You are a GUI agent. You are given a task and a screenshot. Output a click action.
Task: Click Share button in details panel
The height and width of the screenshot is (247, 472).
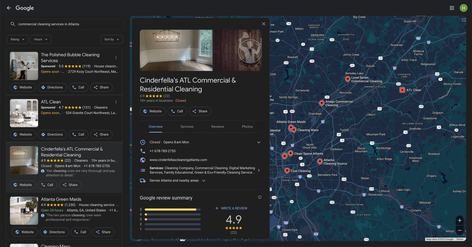pos(200,111)
